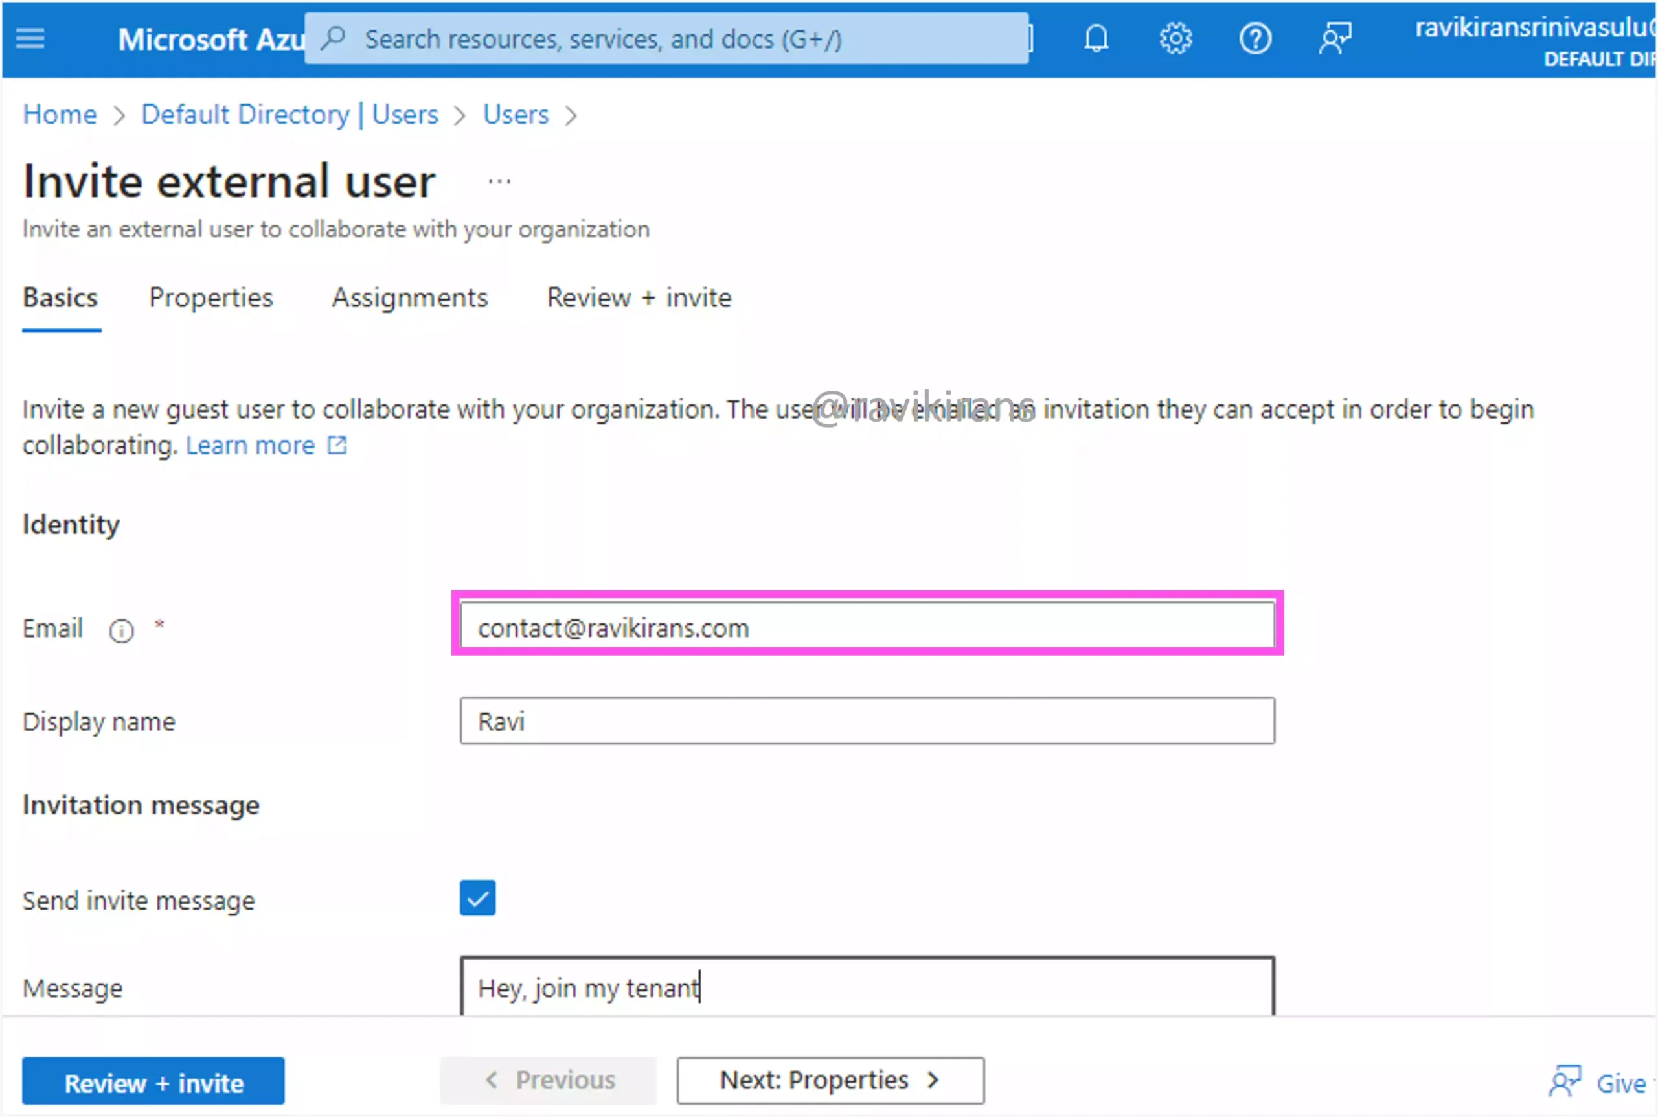The height and width of the screenshot is (1117, 1658).
Task: Click the Previous button
Action: pos(548,1081)
